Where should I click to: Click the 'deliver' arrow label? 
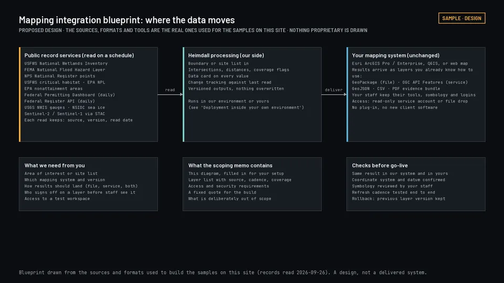pyautogui.click(x=334, y=90)
